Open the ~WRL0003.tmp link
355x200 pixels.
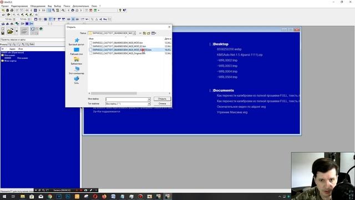[227, 66]
